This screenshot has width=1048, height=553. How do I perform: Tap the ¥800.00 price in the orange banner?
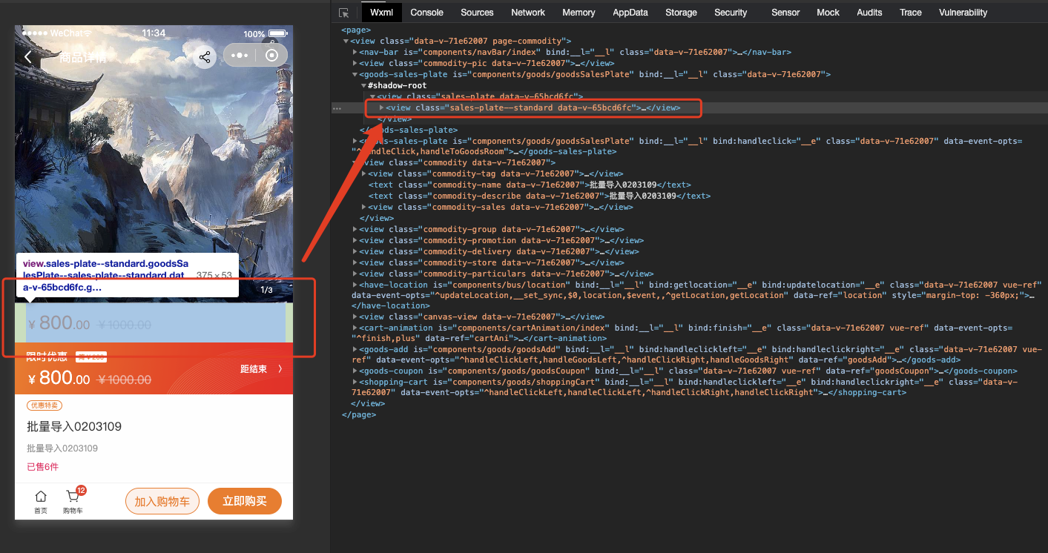pyautogui.click(x=59, y=379)
